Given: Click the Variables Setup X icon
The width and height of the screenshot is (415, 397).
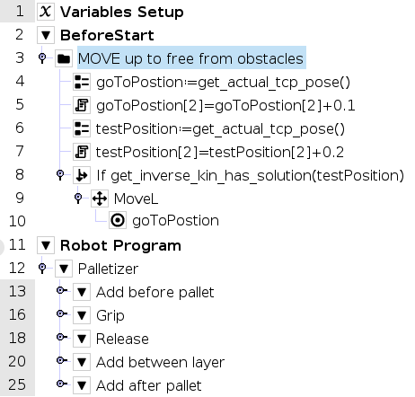Looking at the screenshot, I should [x=46, y=12].
